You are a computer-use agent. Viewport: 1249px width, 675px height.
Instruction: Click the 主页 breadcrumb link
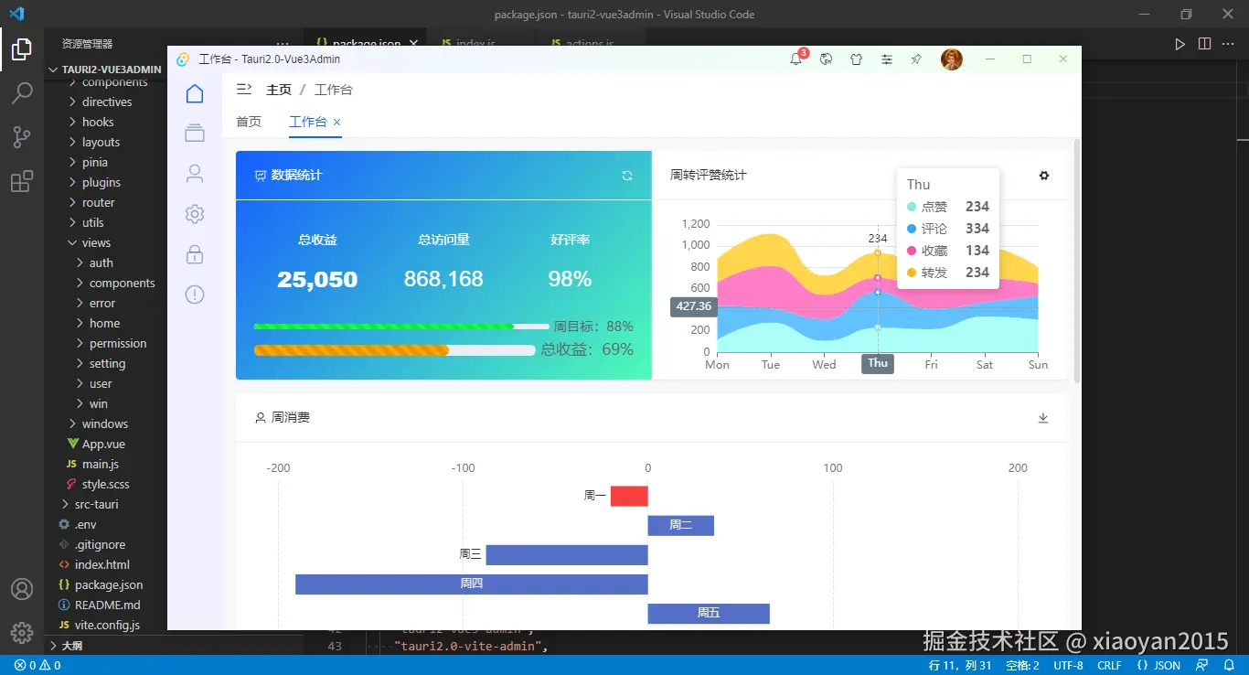click(x=279, y=89)
